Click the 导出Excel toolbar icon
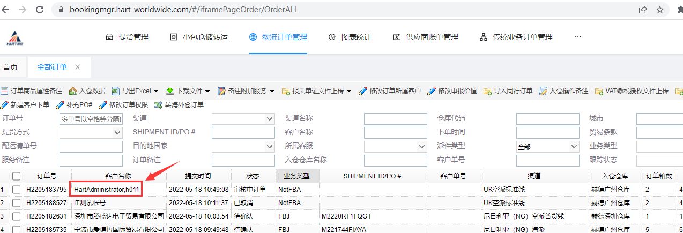 116,91
